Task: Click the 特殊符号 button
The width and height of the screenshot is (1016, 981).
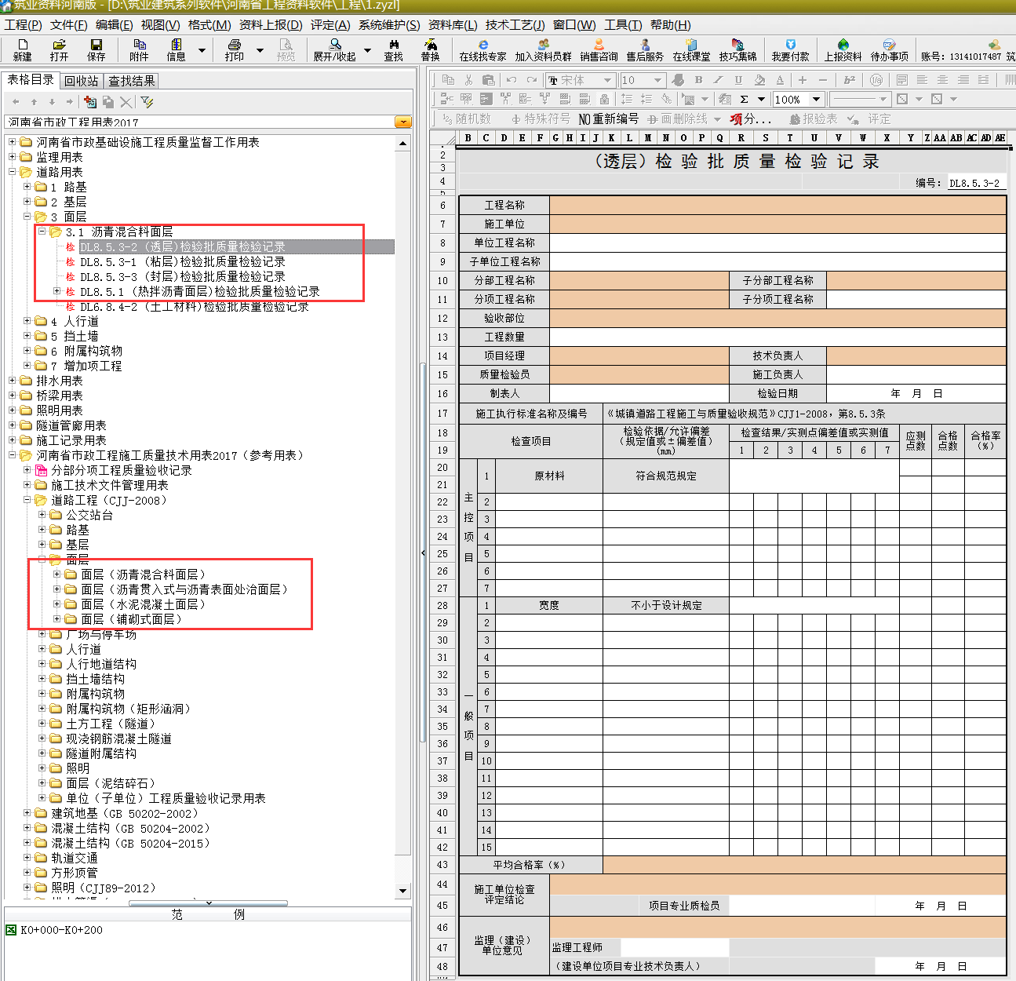Action: [540, 119]
